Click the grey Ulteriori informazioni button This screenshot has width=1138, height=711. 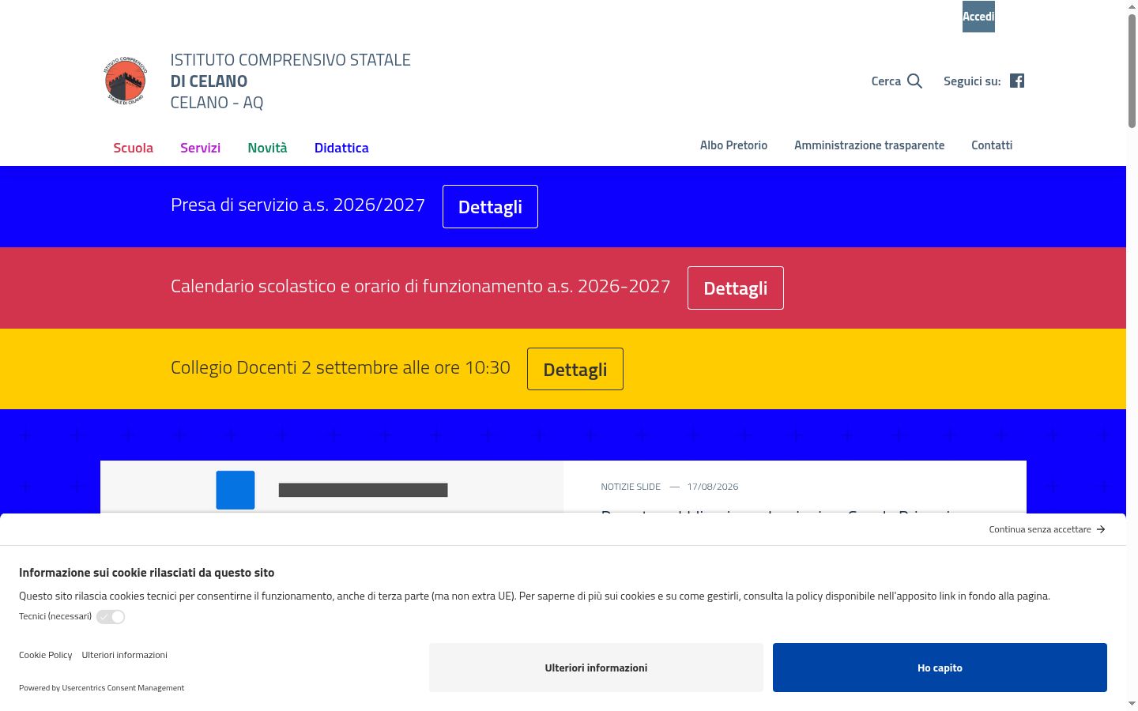coord(596,668)
